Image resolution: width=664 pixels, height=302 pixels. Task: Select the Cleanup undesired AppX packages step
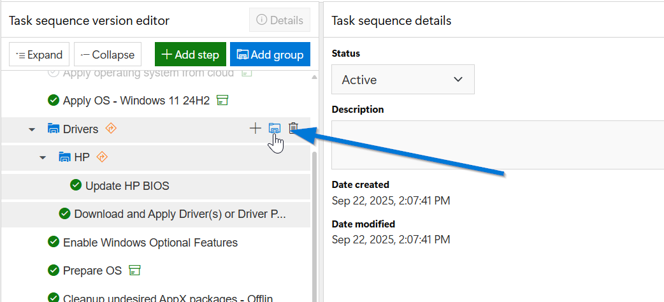(168, 298)
